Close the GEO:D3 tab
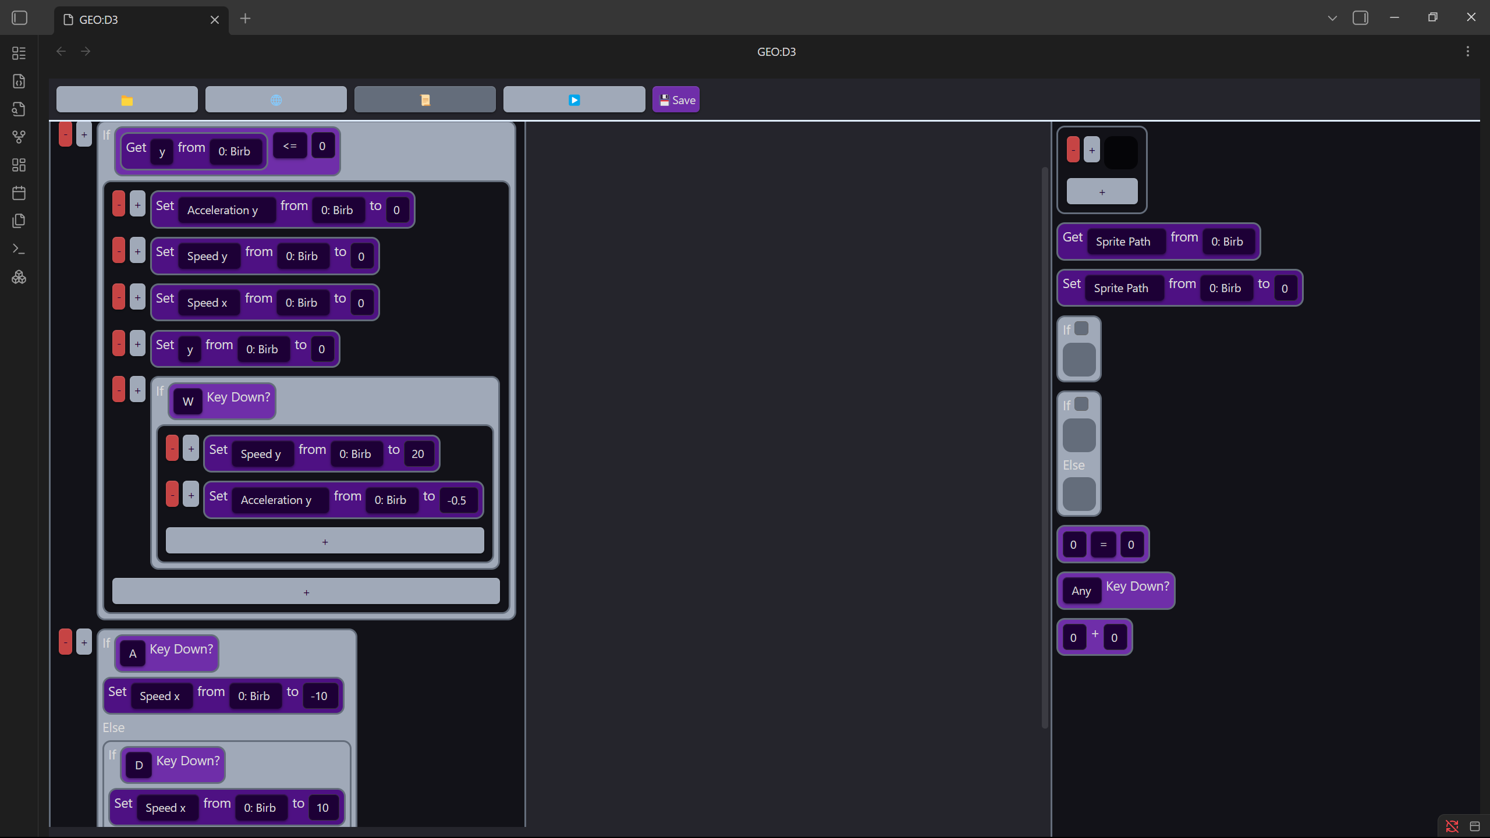 (215, 20)
